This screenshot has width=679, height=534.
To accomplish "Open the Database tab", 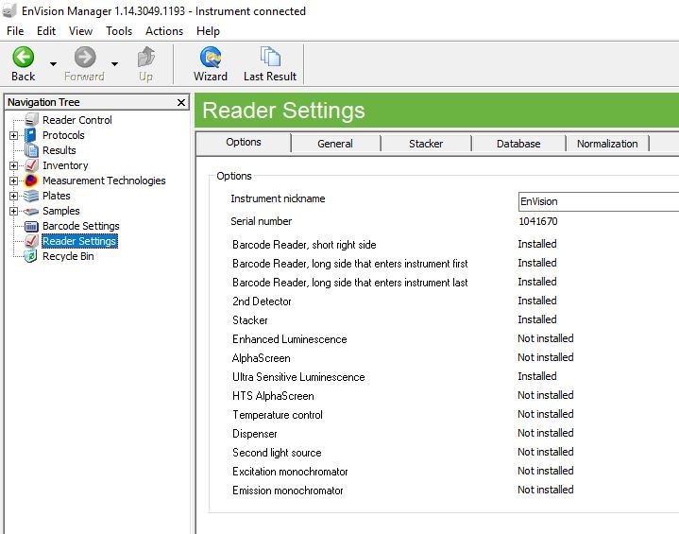I will click(518, 144).
